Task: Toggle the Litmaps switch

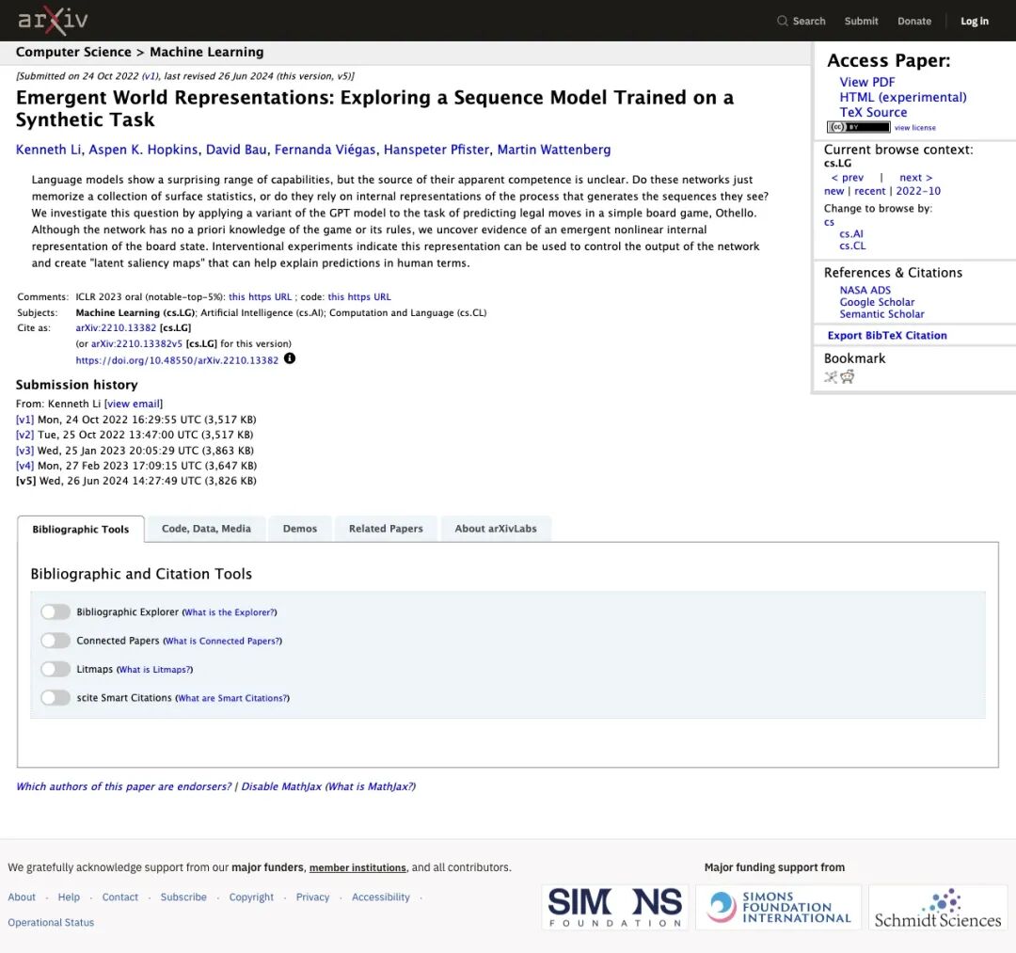Action: [56, 669]
